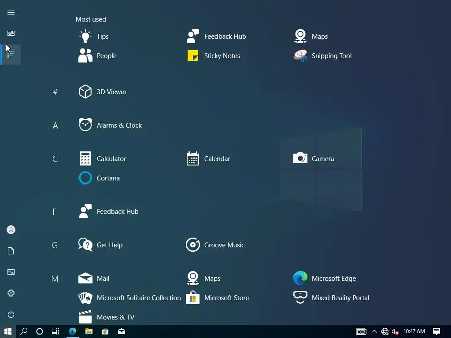451x338 pixels.
Task: Open Microsoft Solitaire Collection
Action: (129, 298)
